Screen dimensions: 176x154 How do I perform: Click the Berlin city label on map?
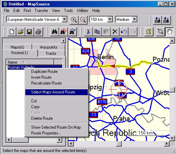pos(106,57)
